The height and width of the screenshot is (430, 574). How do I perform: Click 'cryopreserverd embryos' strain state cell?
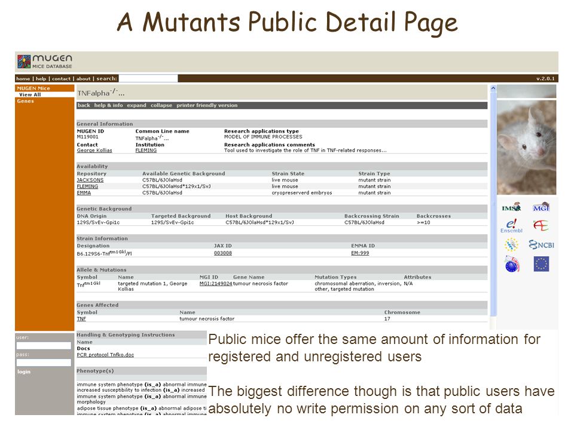[301, 193]
